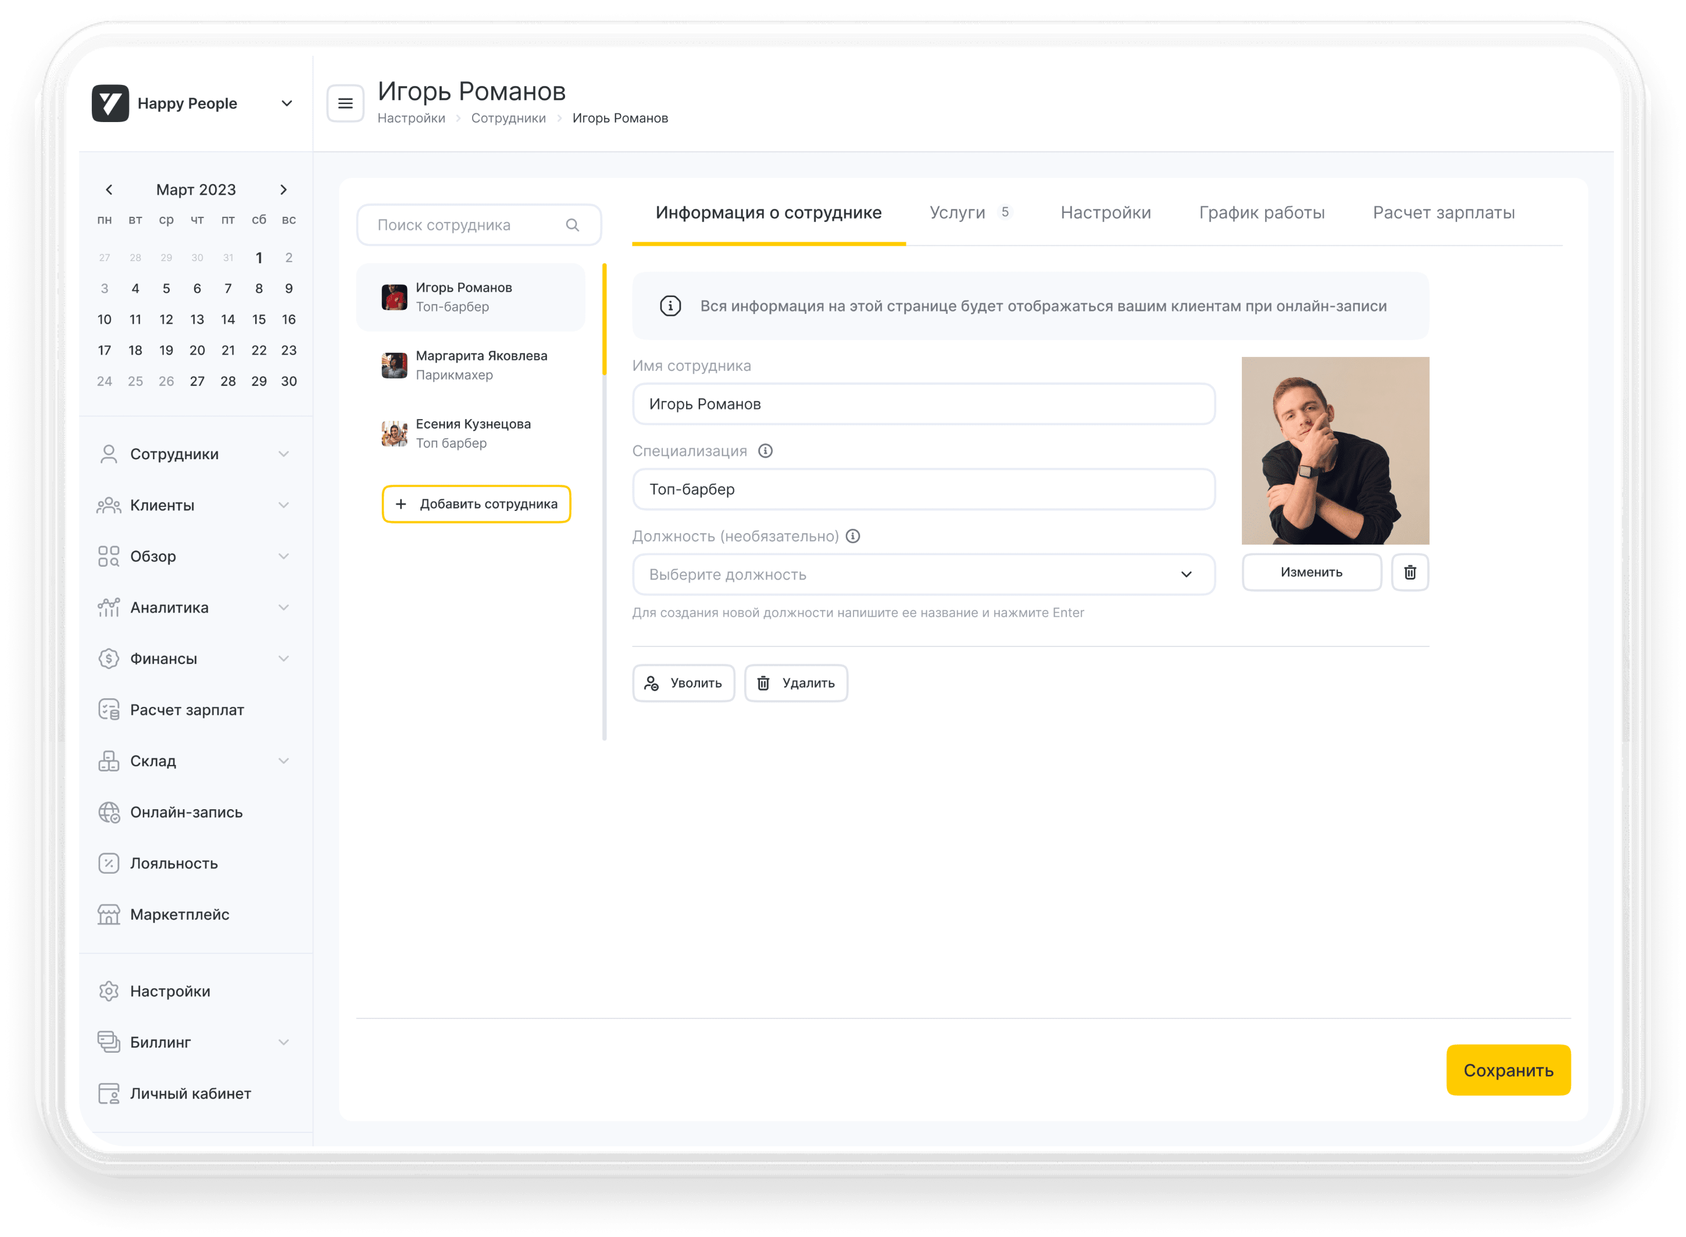Click the Сохранить button
1686x1237 pixels.
click(x=1508, y=1070)
